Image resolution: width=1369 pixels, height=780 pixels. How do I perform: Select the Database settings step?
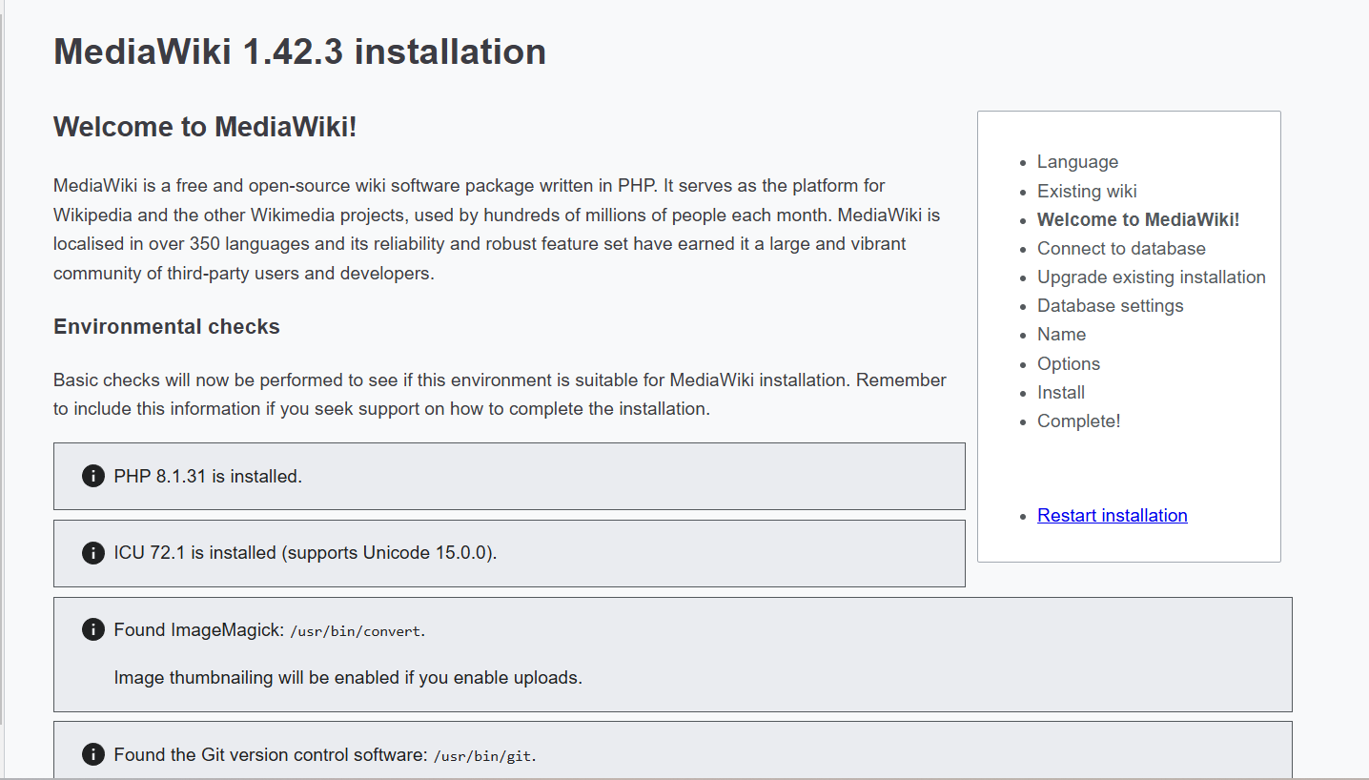click(x=1110, y=305)
